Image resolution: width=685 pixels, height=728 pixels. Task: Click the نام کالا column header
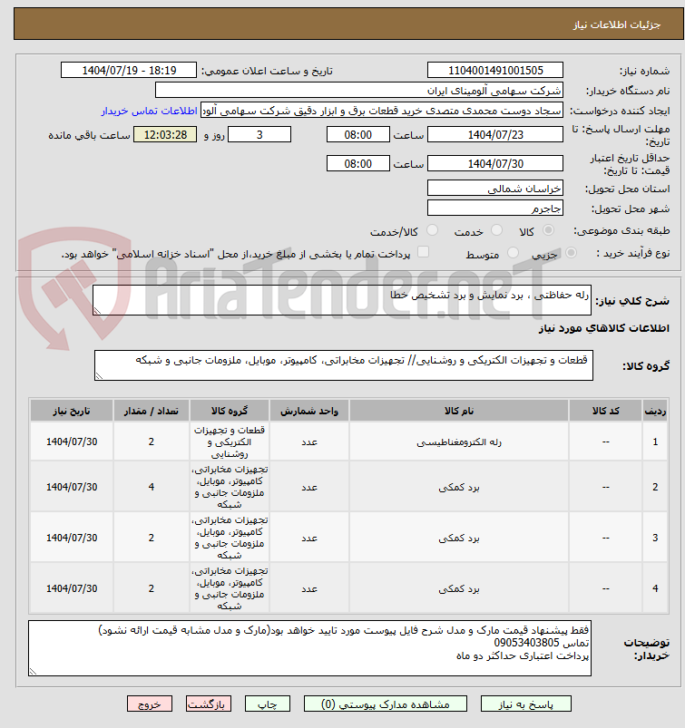459,411
